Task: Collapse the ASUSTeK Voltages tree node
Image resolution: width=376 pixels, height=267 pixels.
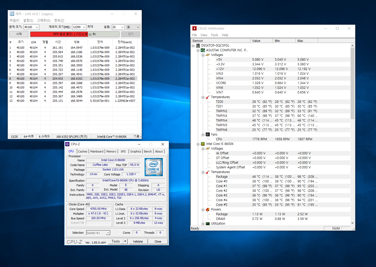Action: pos(203,55)
